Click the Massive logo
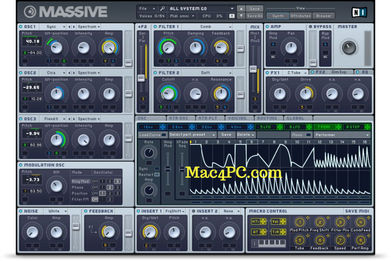The image size is (391, 261). pos(66,12)
